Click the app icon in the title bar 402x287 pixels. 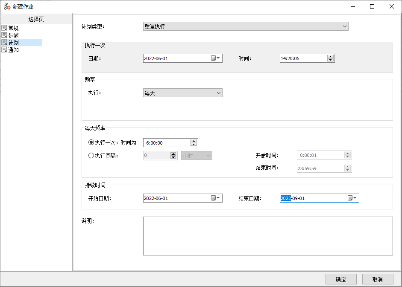click(x=7, y=6)
